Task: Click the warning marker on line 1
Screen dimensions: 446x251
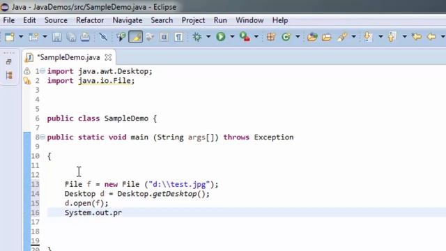Action: point(26,71)
